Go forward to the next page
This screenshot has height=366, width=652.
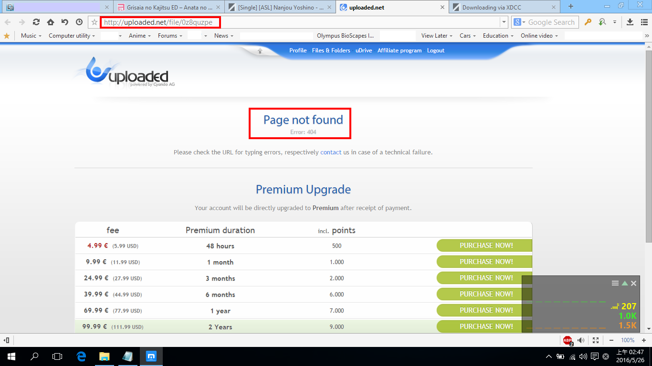[21, 22]
